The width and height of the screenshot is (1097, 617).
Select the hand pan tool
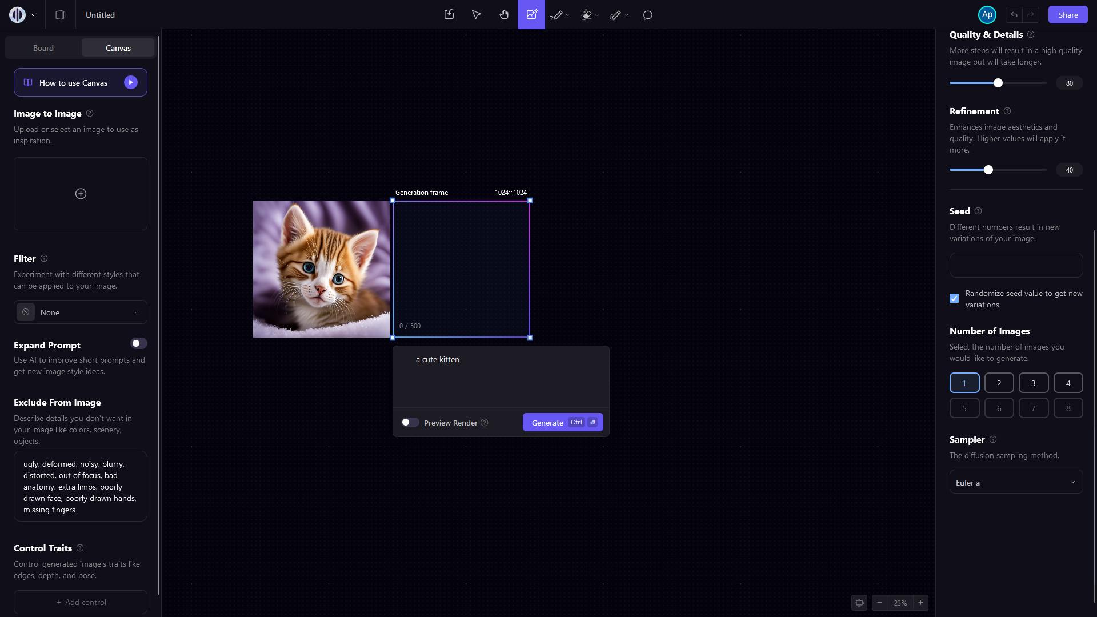(503, 15)
